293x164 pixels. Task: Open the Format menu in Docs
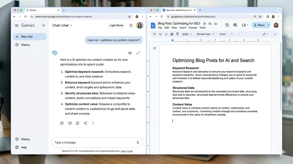(193, 28)
